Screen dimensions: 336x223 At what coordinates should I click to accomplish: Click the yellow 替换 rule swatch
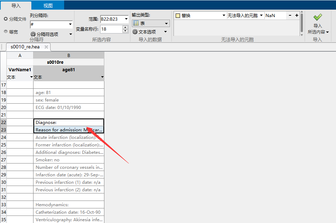pyautogui.click(x=178, y=16)
